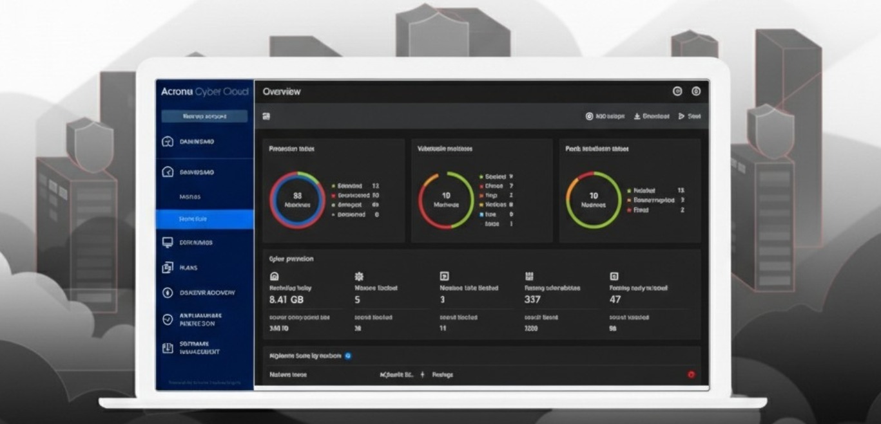The height and width of the screenshot is (424, 881).
Task: Click the shield checkmark protection icon in sidebar
Action: [168, 320]
